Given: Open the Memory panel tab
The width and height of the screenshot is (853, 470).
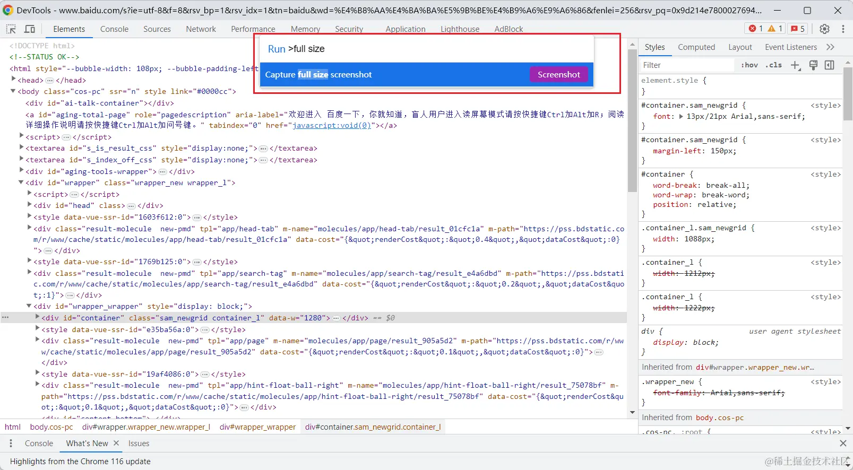Looking at the screenshot, I should tap(305, 29).
